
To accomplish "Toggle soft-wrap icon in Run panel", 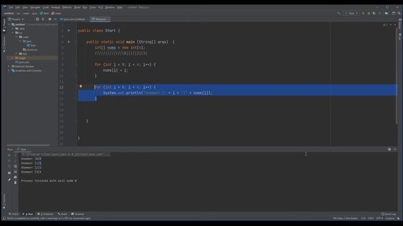I will (15, 166).
